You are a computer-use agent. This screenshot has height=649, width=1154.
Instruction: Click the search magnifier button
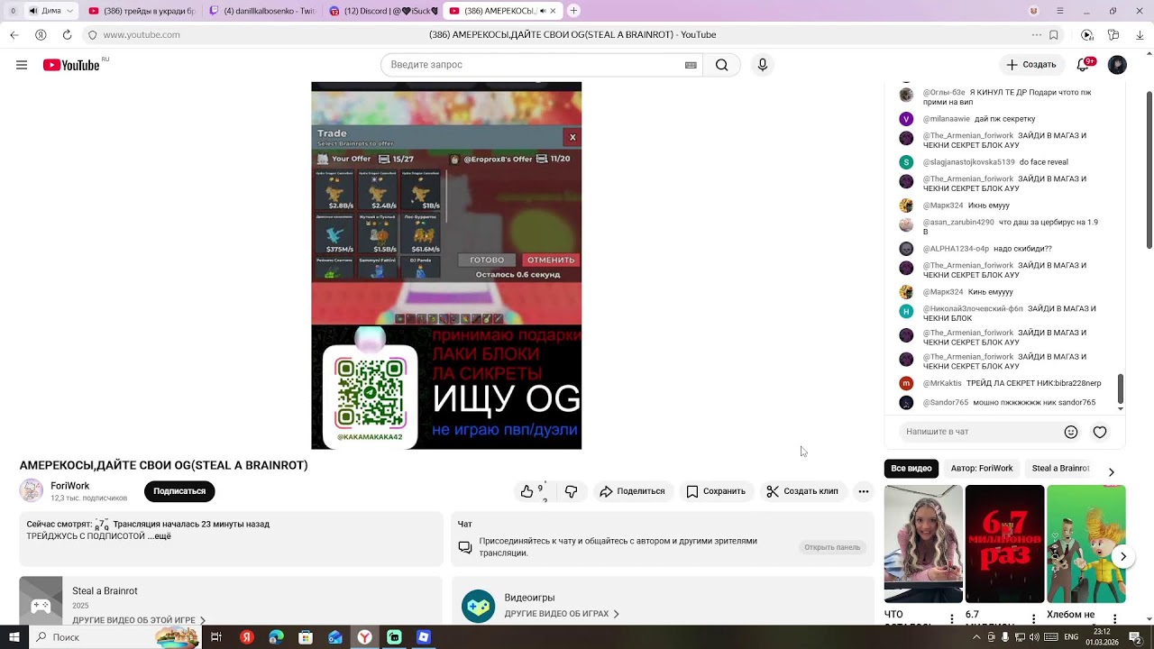click(722, 65)
